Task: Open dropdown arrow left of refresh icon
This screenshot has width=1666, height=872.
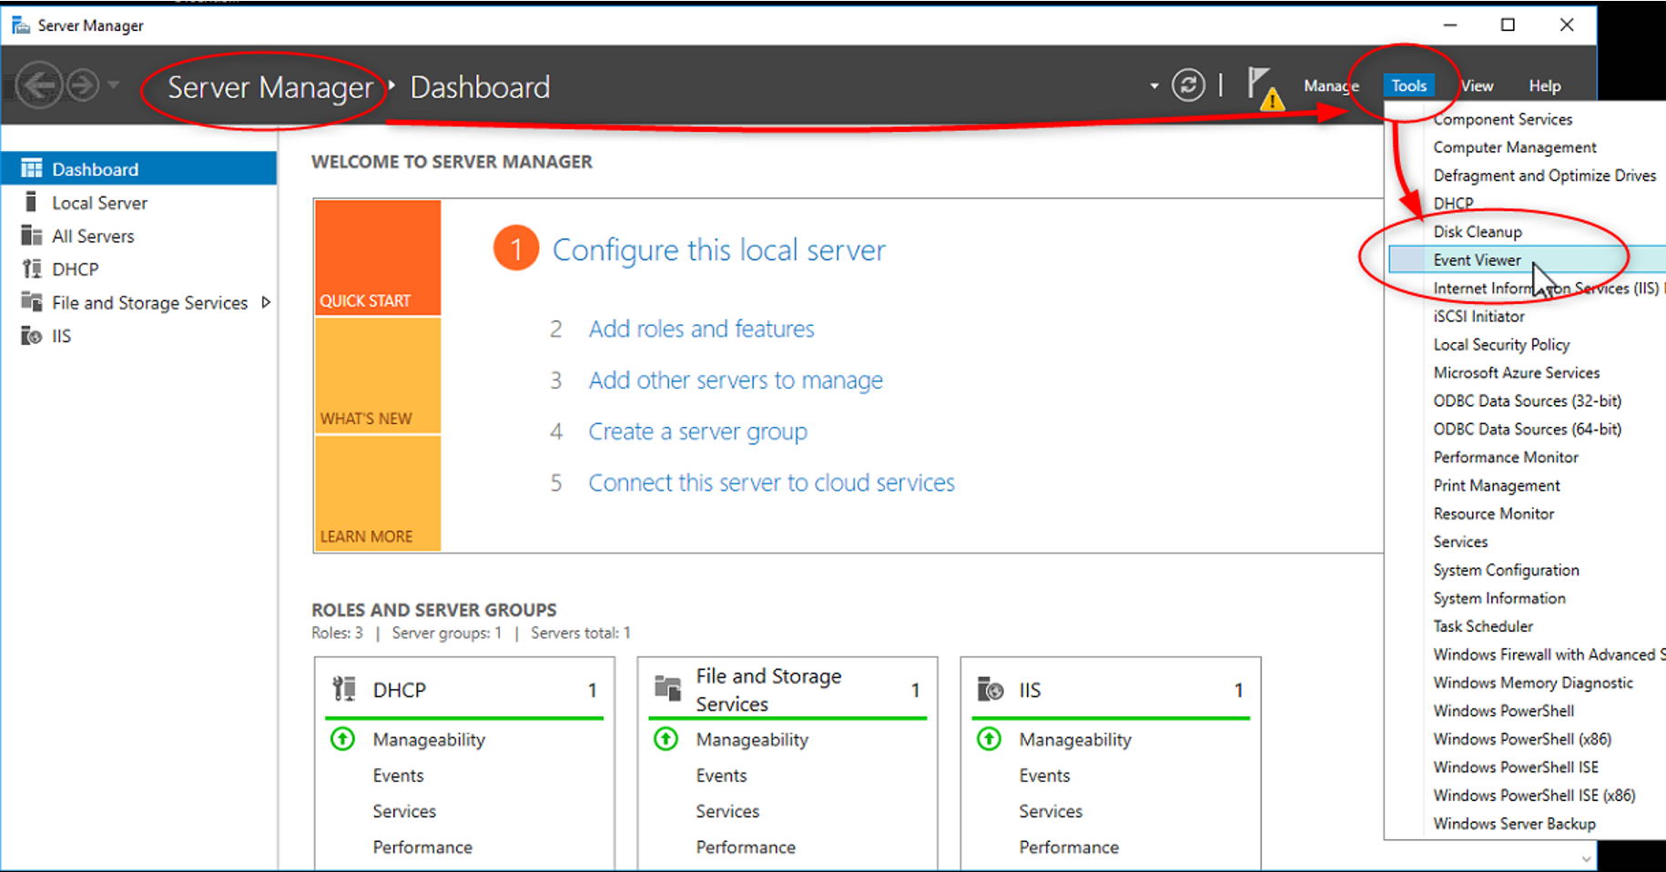Action: [x=1154, y=86]
